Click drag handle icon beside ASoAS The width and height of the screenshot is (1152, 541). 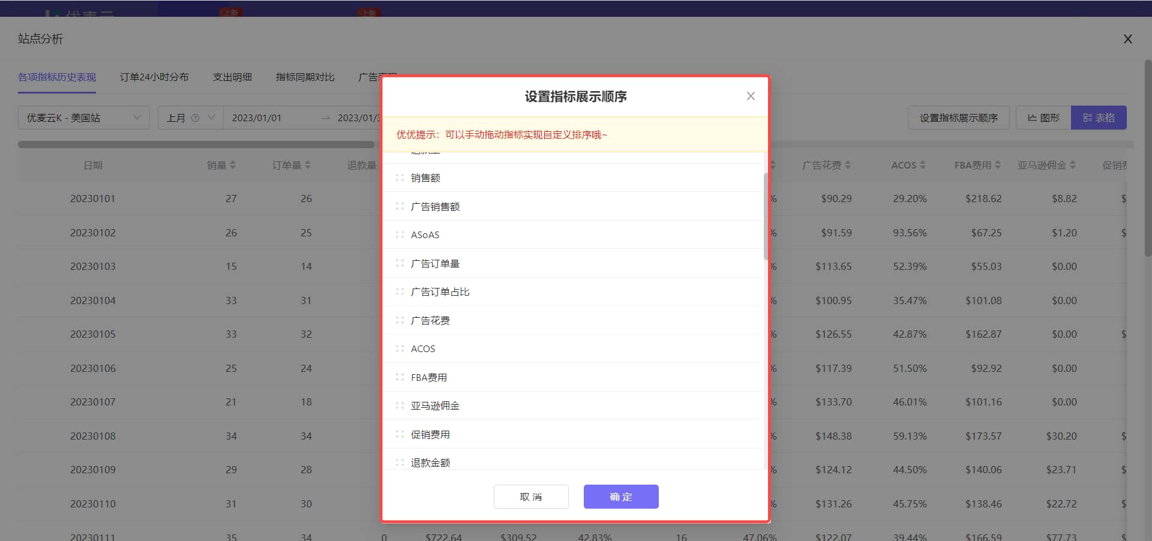[400, 235]
